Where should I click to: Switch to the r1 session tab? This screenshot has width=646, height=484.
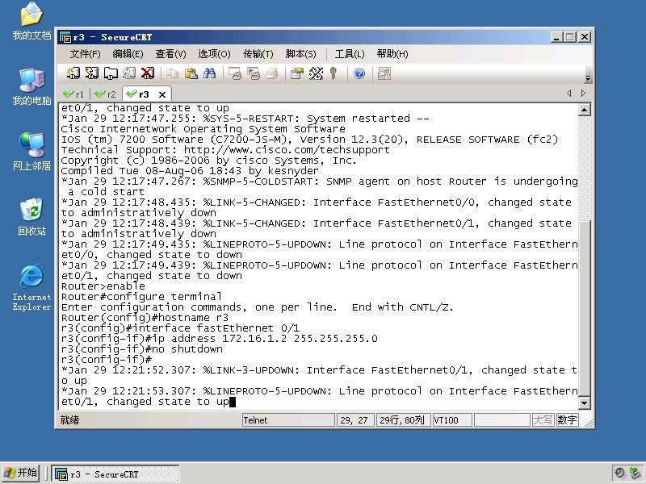coord(73,94)
